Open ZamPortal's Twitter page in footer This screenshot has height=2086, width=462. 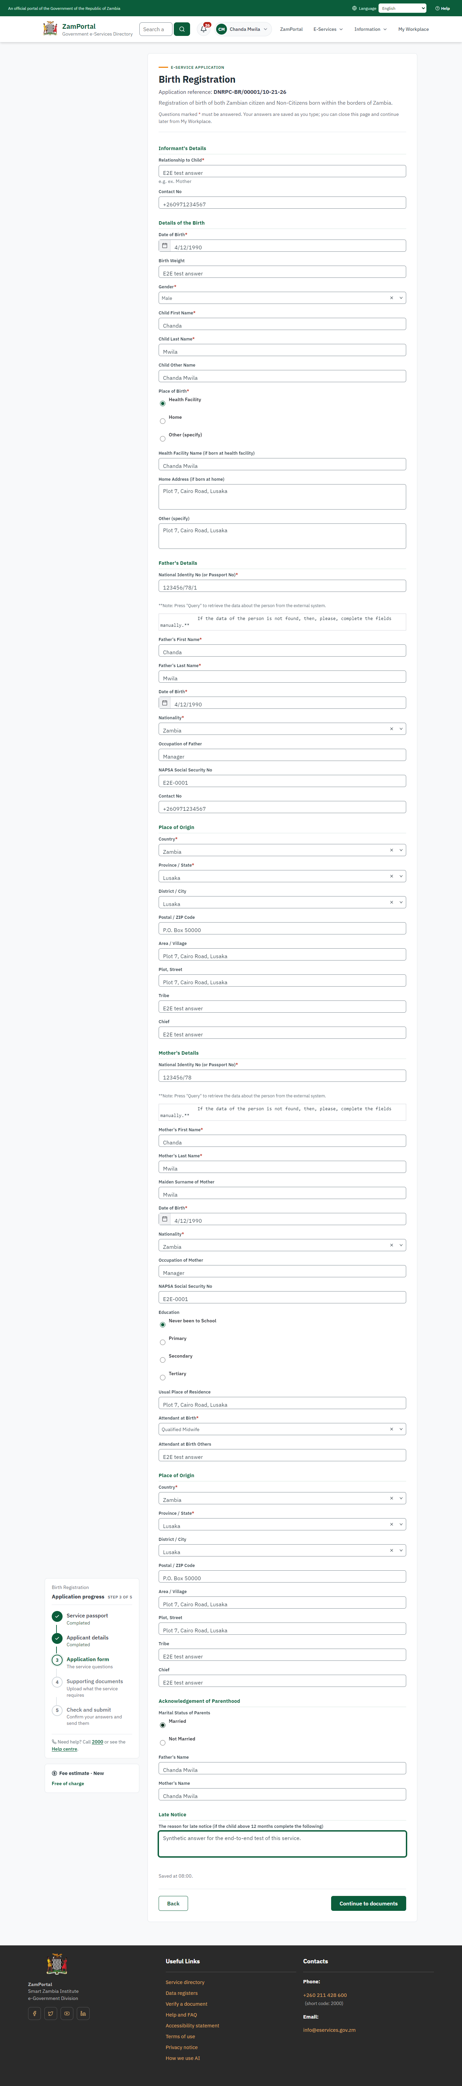(x=51, y=2013)
